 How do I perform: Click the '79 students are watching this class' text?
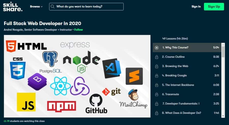(x=26, y=121)
